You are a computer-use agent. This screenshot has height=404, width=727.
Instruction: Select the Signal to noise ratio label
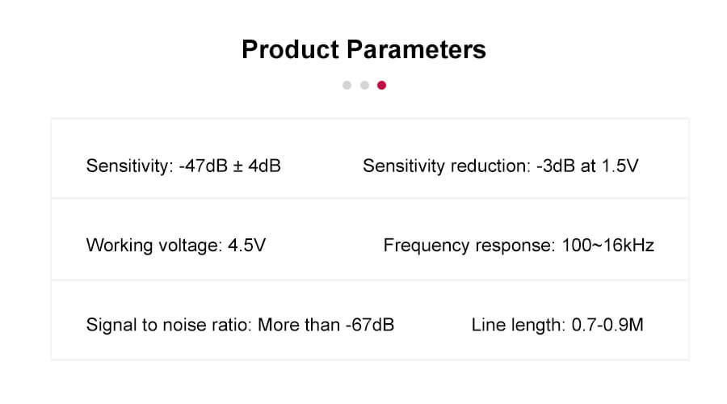pyautogui.click(x=169, y=325)
